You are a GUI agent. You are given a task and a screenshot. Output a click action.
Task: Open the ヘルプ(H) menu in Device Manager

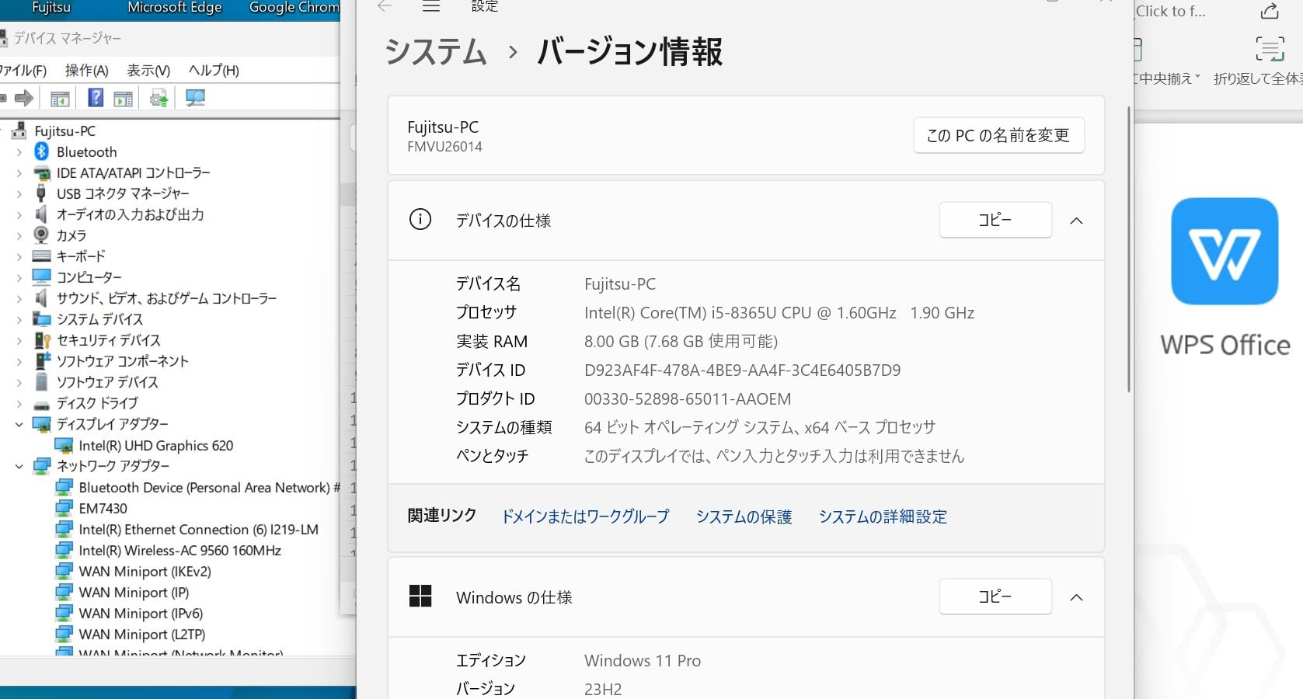point(214,71)
